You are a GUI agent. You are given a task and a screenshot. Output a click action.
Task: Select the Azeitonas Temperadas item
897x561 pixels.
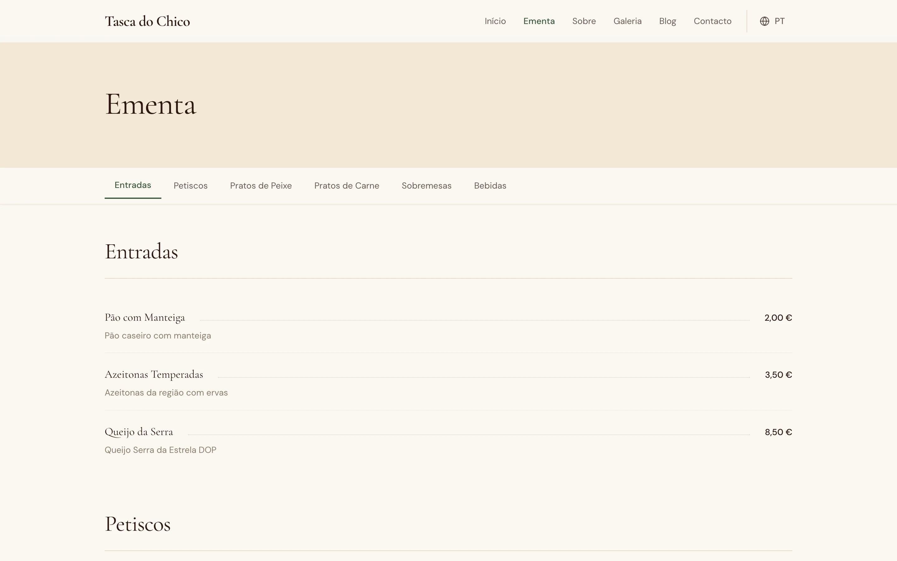point(154,374)
